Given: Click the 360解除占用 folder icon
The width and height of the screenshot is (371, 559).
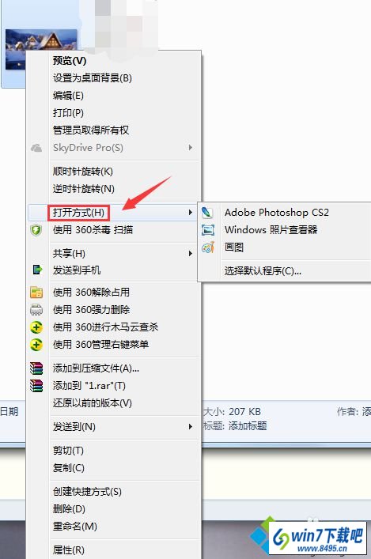Looking at the screenshot, I should point(36,293).
